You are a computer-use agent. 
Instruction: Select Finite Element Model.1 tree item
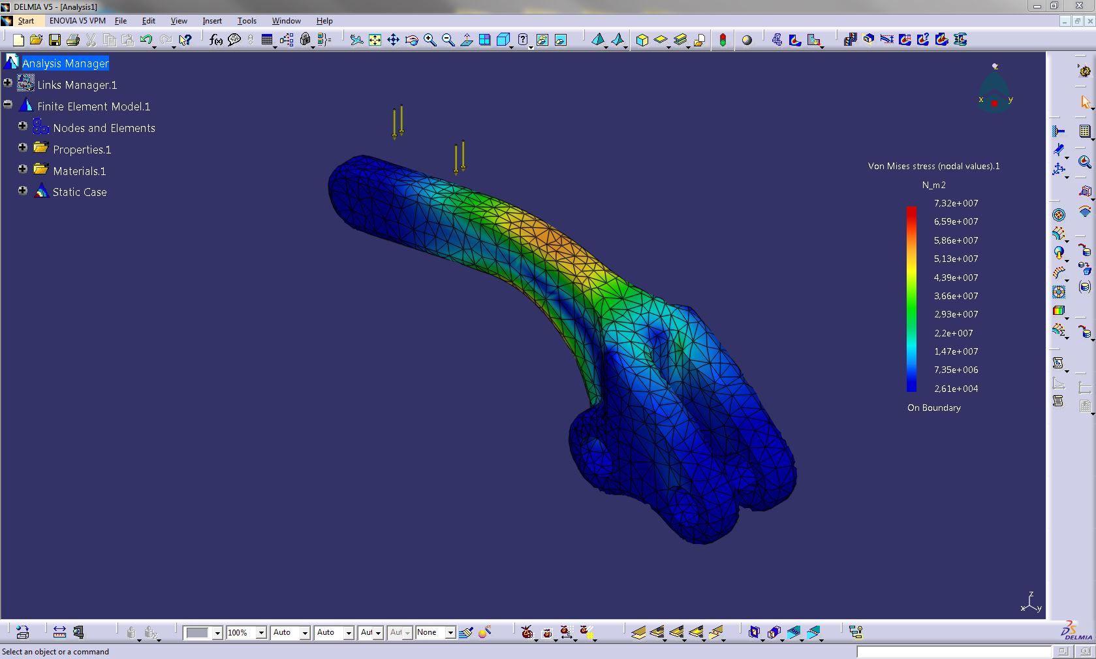(93, 106)
